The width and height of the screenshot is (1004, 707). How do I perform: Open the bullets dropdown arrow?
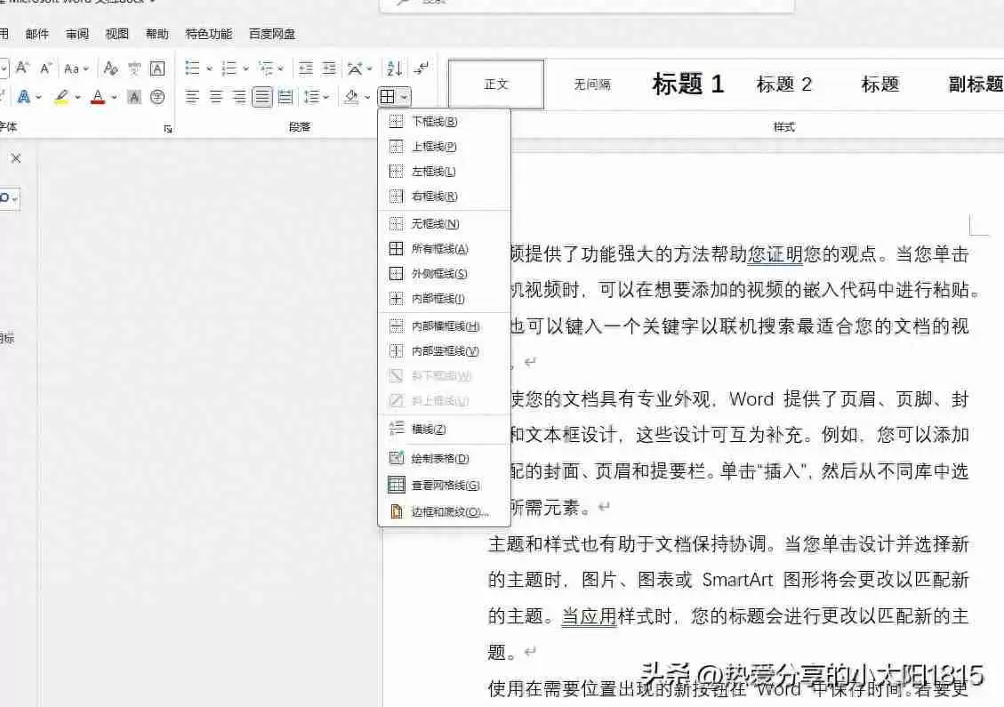click(209, 68)
